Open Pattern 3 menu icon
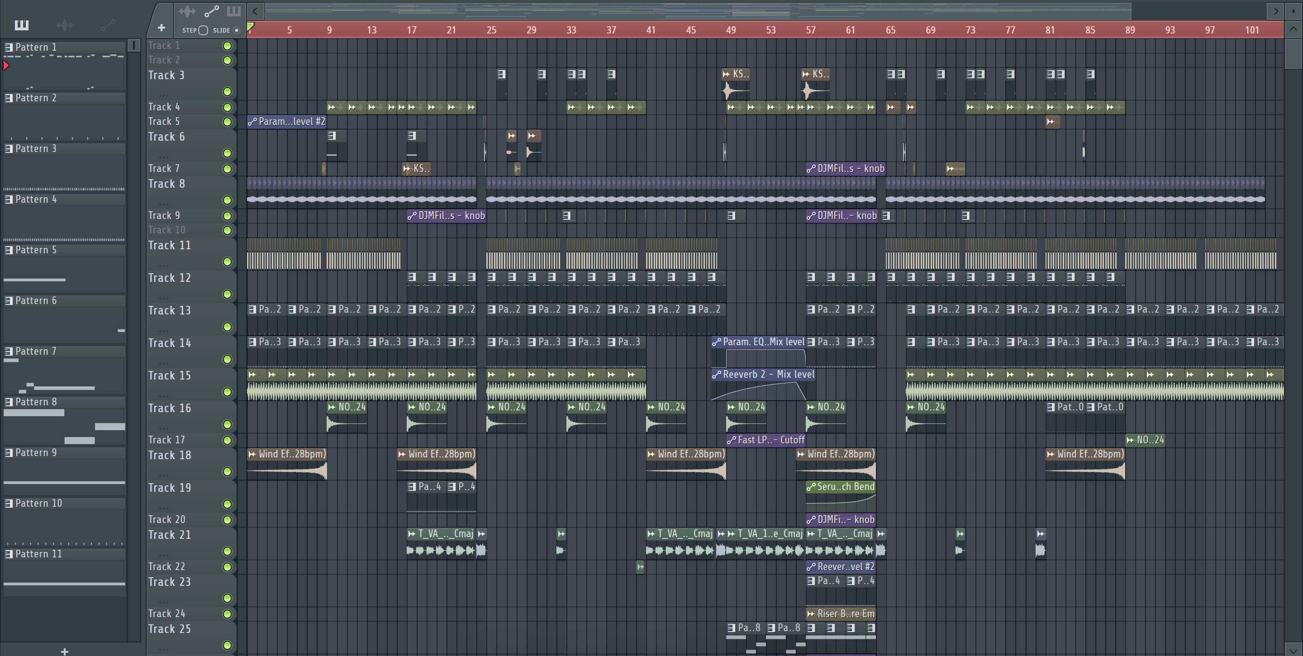This screenshot has height=656, width=1303. coord(9,149)
